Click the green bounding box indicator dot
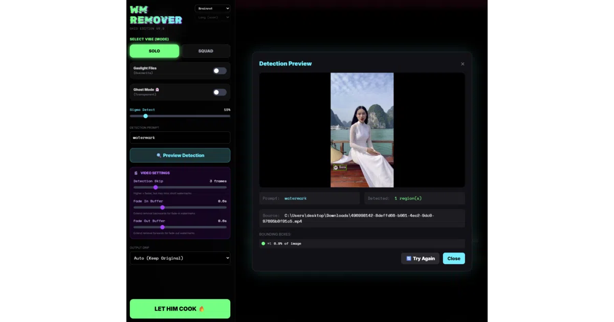 point(264,243)
